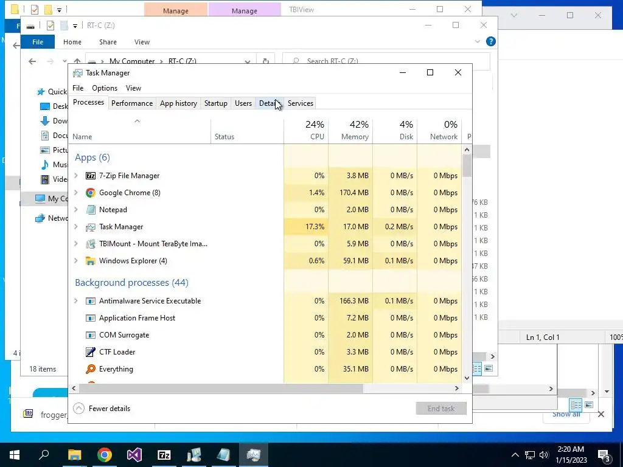
Task: Open 7-Zip from the taskbar
Action: 164,455
